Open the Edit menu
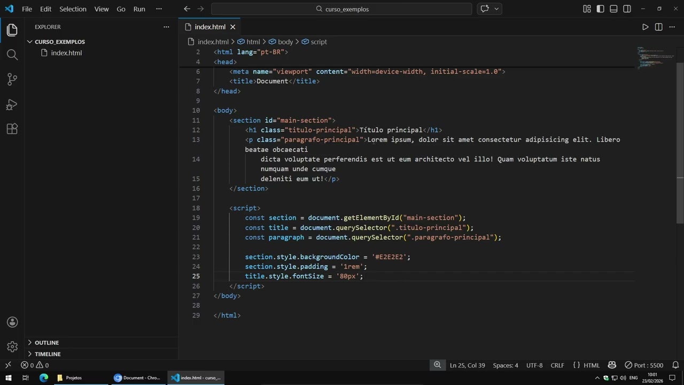Screen dimensions: 684x385 45,9
